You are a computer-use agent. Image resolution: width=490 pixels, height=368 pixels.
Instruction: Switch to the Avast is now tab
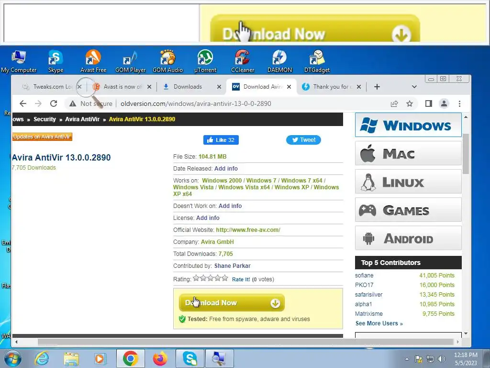point(122,87)
